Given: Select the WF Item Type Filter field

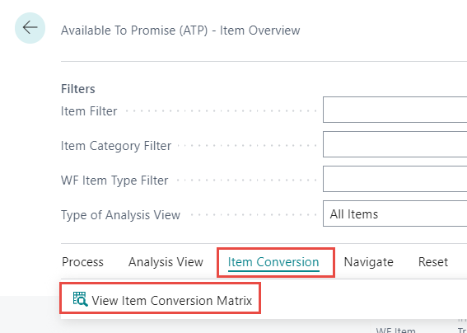Looking at the screenshot, I should pyautogui.click(x=395, y=179).
